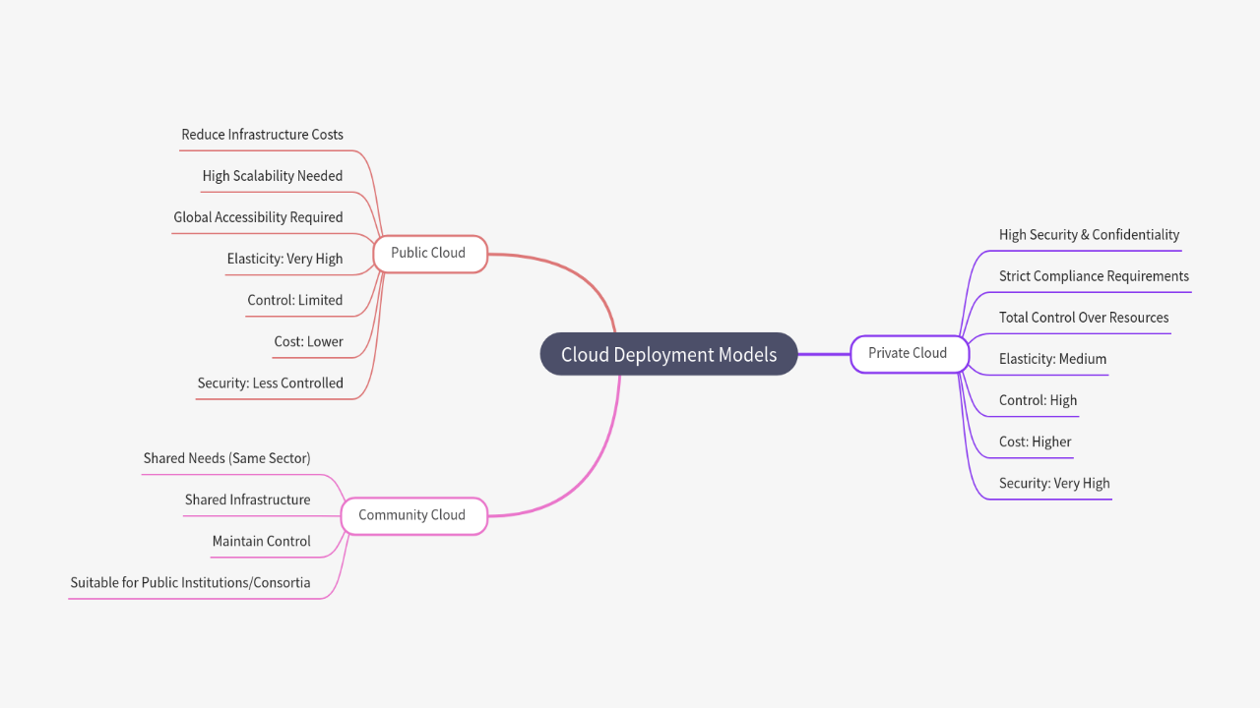The width and height of the screenshot is (1260, 708).
Task: Click the 'Control: Limited' leaf
Action: 295,301
